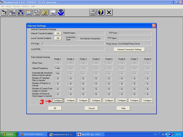Open the notepad toolbar icon
This screenshot has height=137, width=183.
(45, 12)
